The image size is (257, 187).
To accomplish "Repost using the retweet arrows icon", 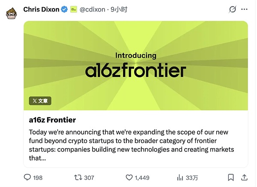I will click(78, 177).
